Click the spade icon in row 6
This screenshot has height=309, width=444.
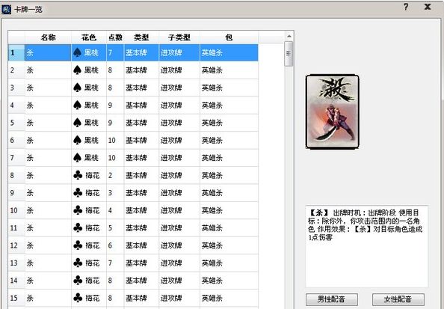77,141
